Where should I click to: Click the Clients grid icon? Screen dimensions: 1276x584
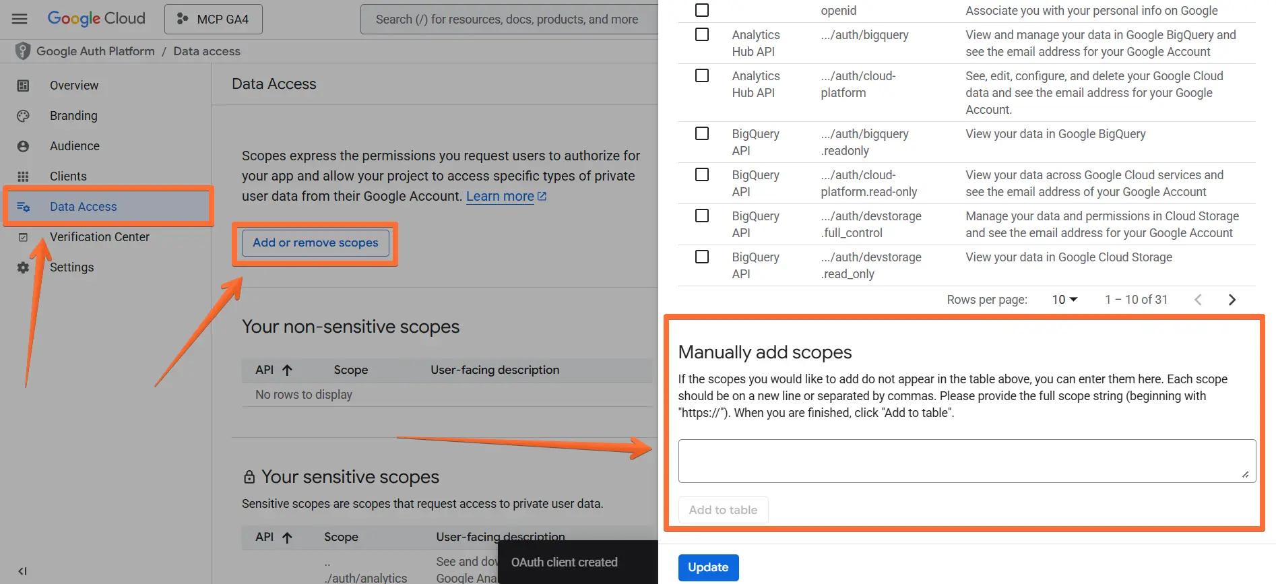point(23,176)
